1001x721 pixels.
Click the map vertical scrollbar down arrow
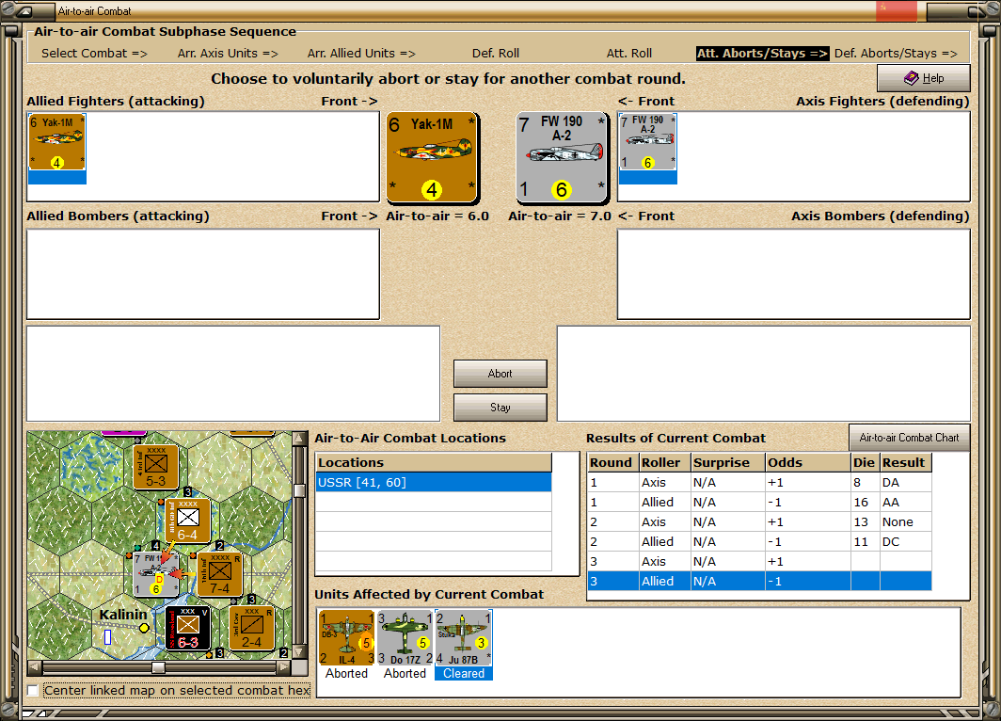(x=299, y=652)
